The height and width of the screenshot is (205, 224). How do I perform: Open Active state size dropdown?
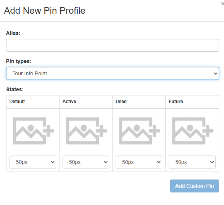point(86,162)
